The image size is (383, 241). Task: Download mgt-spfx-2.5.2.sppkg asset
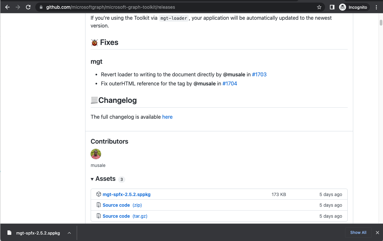click(127, 194)
